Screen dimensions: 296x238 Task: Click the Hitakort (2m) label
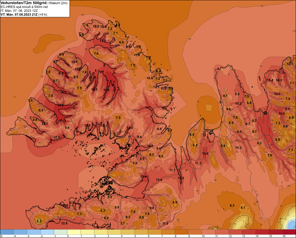[x=58, y=3]
